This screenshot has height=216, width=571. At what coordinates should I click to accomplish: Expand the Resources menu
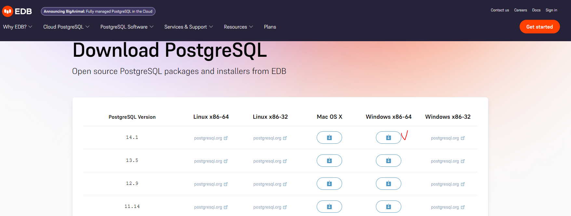click(x=238, y=27)
